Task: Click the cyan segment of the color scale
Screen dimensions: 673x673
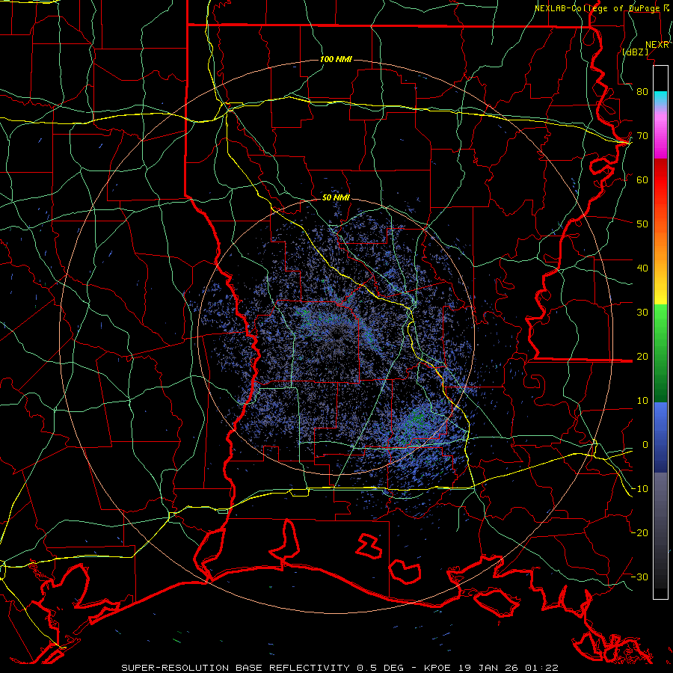Action: [660, 99]
